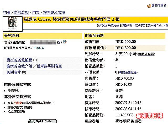
Task: Click 詢問賣家 link
Action: pyautogui.click(x=14, y=72)
